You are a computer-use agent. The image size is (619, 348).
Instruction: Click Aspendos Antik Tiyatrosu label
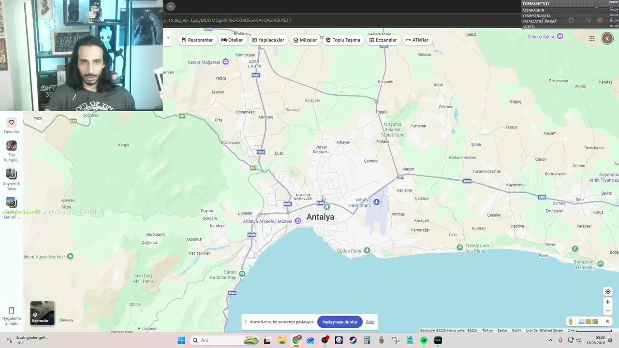coord(604,177)
